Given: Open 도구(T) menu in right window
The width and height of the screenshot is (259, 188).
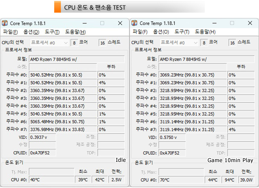Looking at the screenshot, I should [182, 32].
